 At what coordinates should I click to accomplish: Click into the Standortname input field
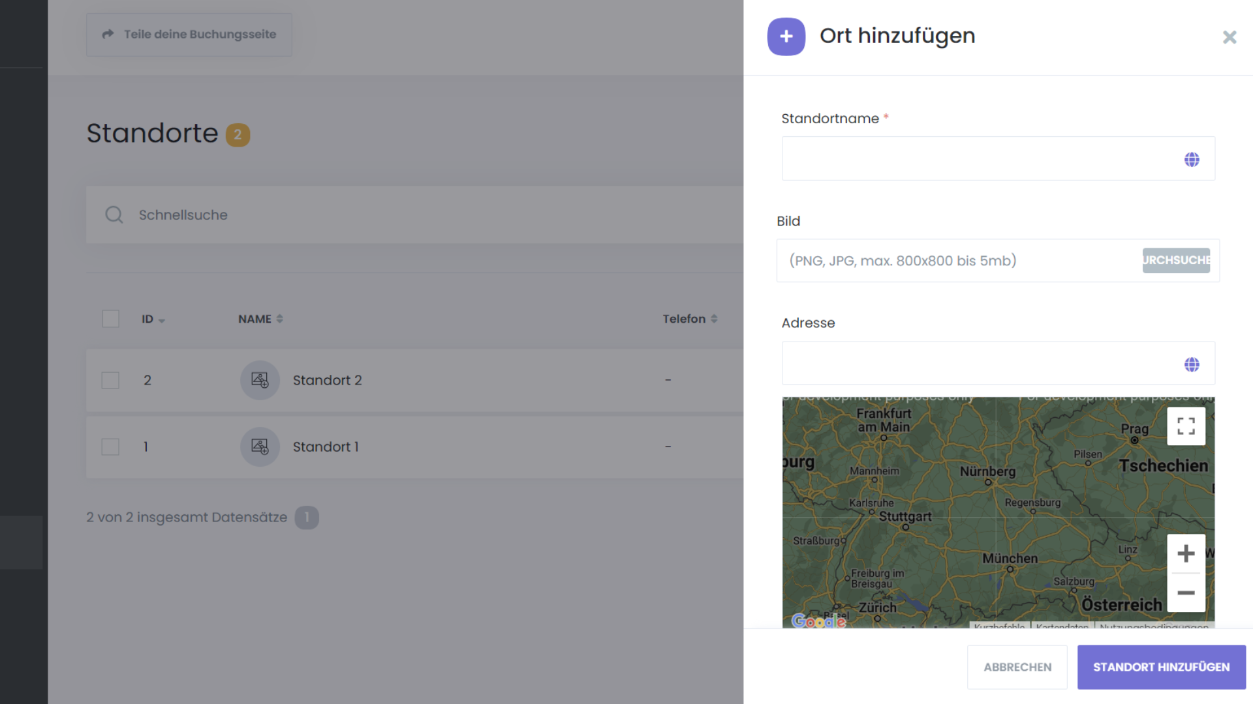coord(979,158)
